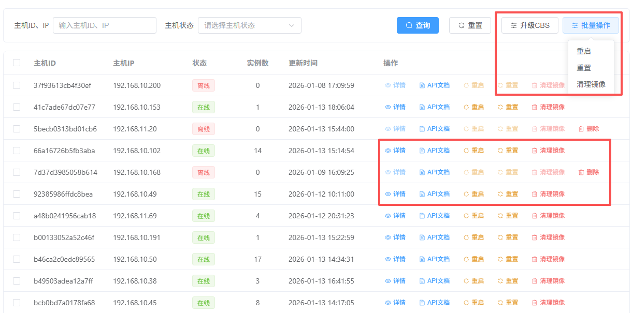632x313 pixels.
Task: Click 重置 icon for host a48b0241956cab18
Action: pyautogui.click(x=500, y=216)
